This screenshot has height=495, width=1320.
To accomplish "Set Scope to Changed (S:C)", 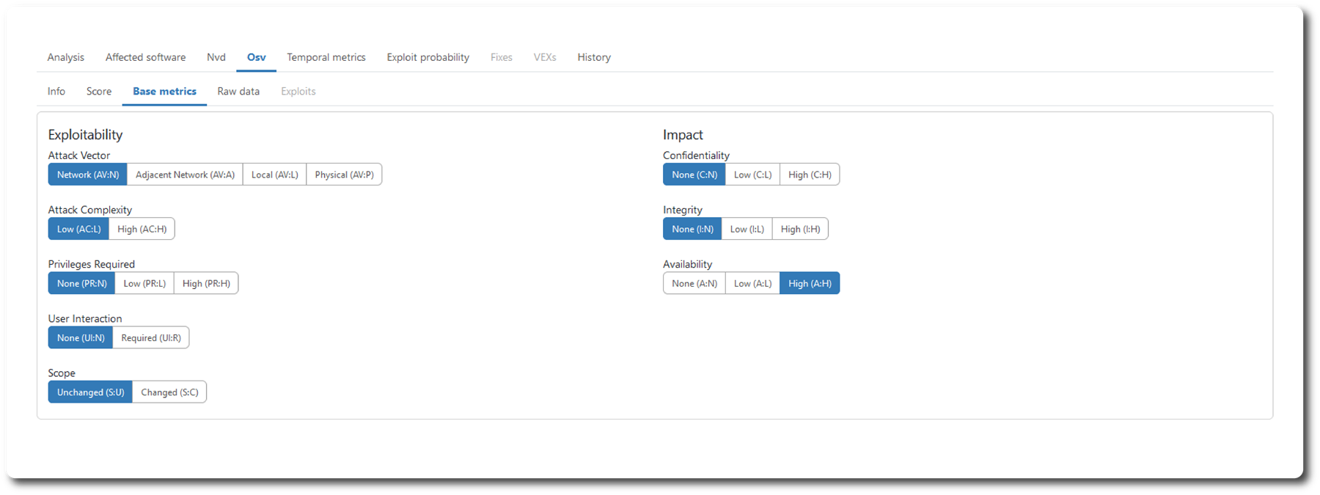I will pyautogui.click(x=169, y=392).
